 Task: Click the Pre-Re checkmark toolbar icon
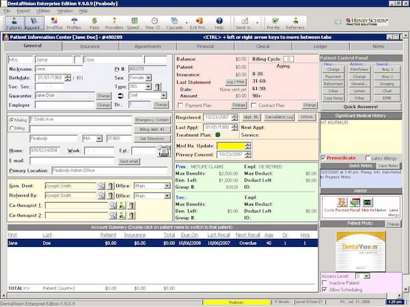[x=275, y=23]
